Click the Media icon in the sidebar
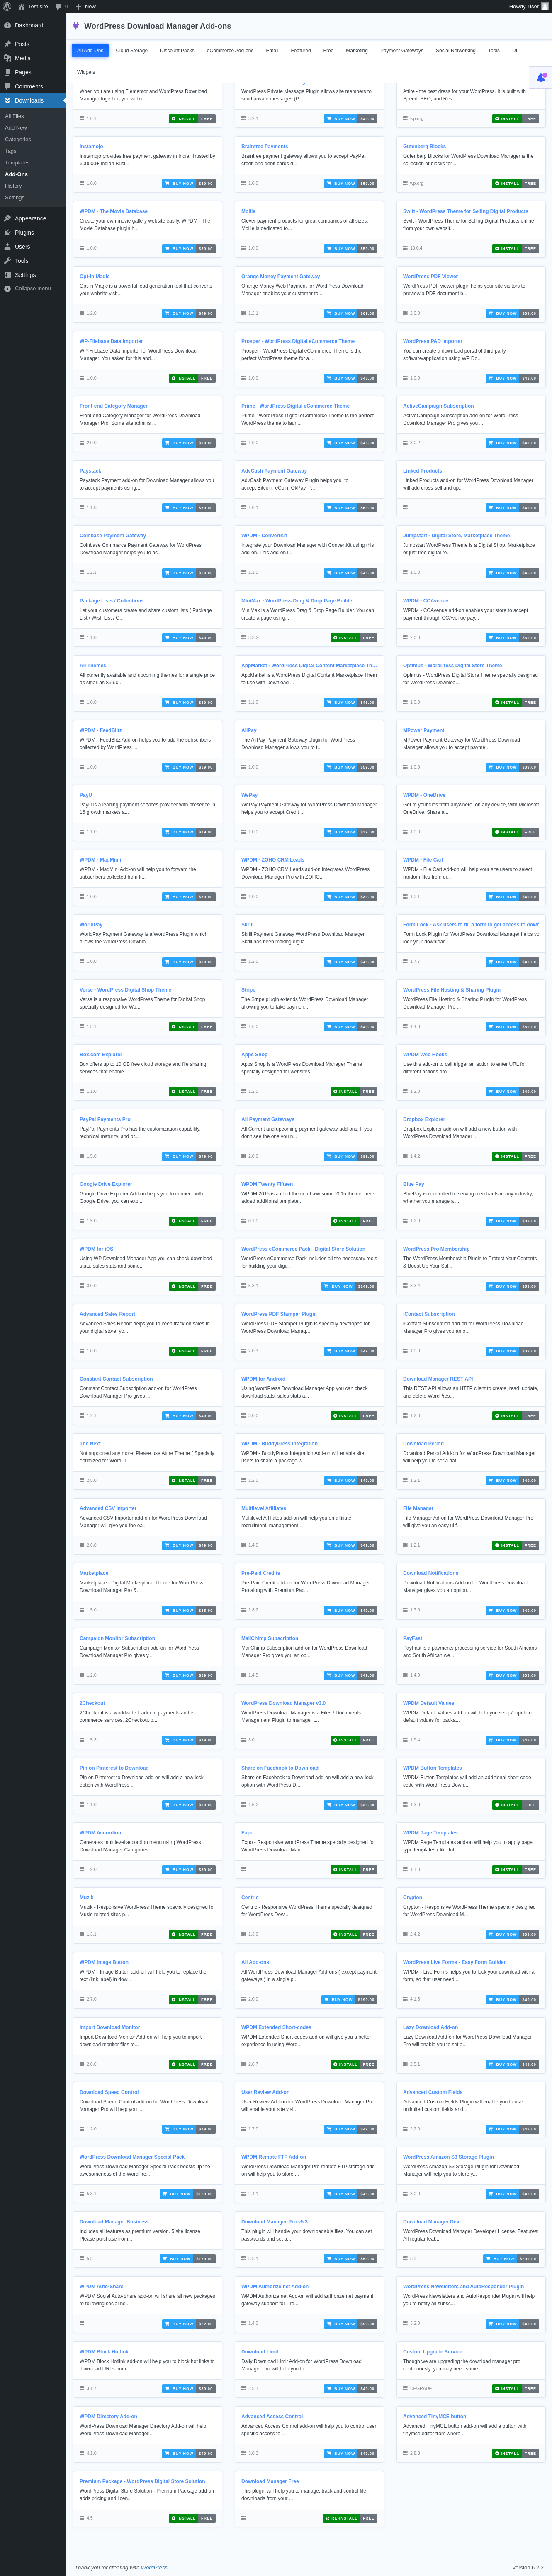 point(7,58)
